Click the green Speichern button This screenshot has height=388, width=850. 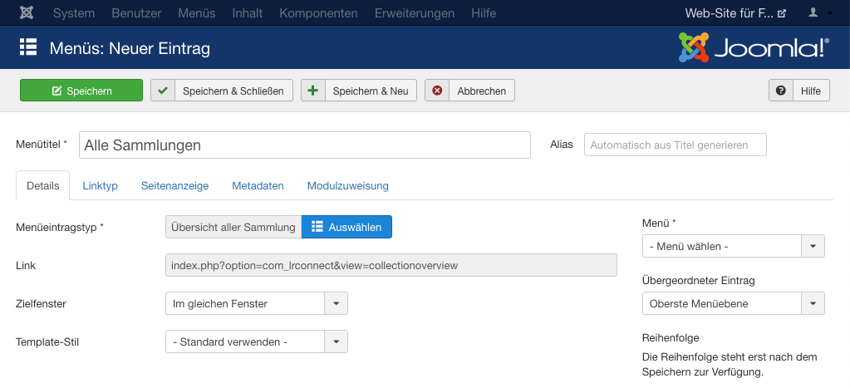(81, 91)
